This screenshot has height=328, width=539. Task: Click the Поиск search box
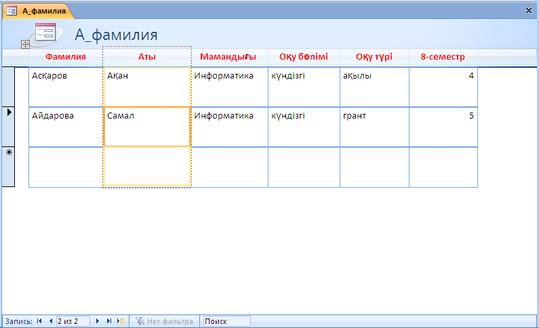pos(227,321)
